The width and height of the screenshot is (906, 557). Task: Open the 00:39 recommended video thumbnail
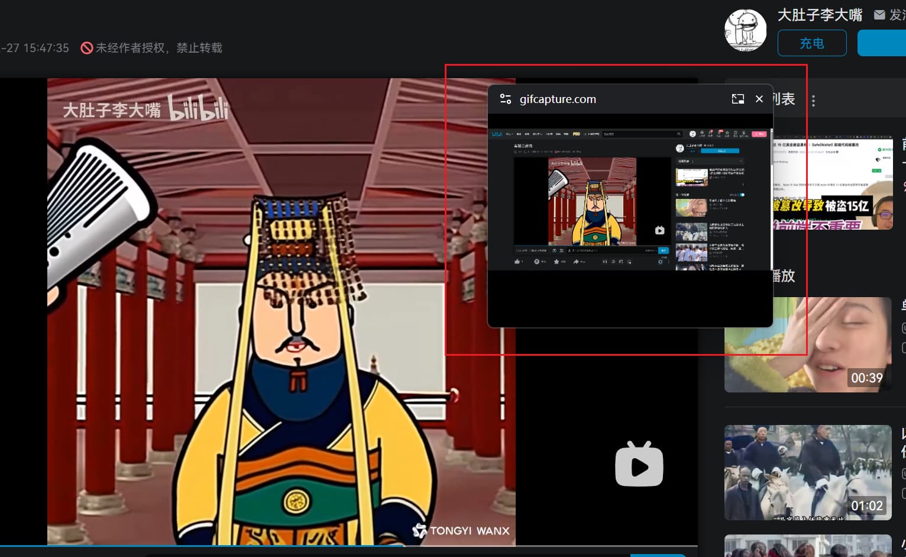click(x=808, y=343)
